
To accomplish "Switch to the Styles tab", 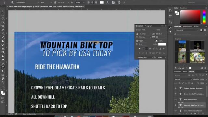I will tap(196, 26).
